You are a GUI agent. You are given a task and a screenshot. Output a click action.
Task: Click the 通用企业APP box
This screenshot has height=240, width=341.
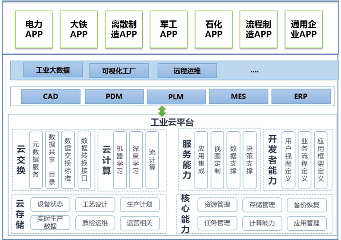tap(303, 28)
